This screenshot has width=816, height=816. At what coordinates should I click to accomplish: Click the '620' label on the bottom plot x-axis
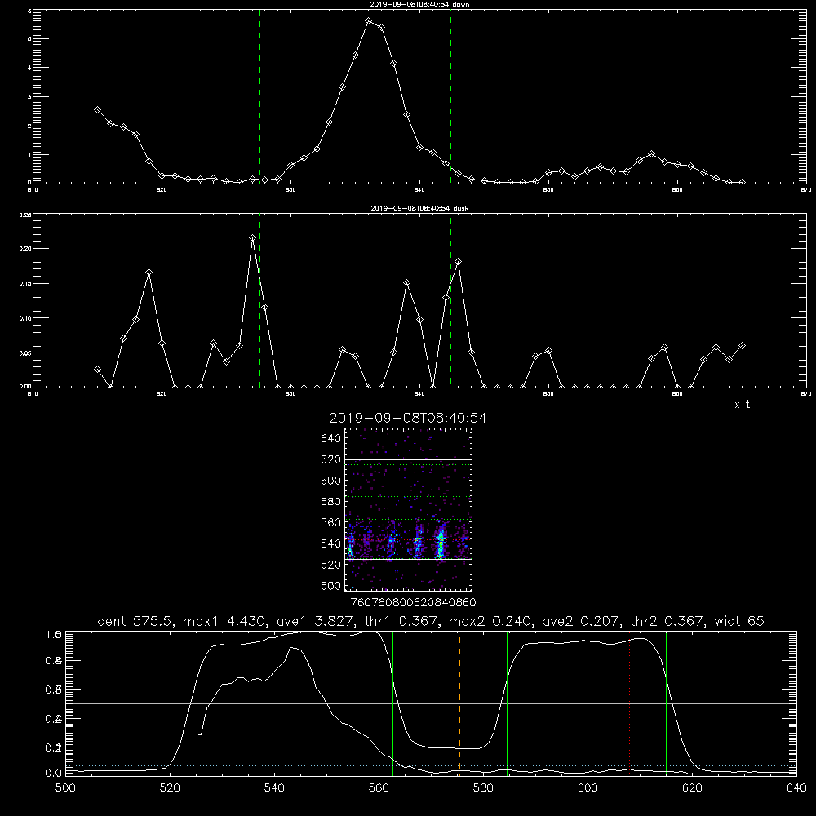click(x=692, y=788)
